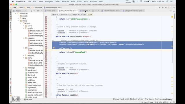The width and height of the screenshot is (185, 104).
Task: Click Collapse All in the Project panel header
Action: [34, 11]
